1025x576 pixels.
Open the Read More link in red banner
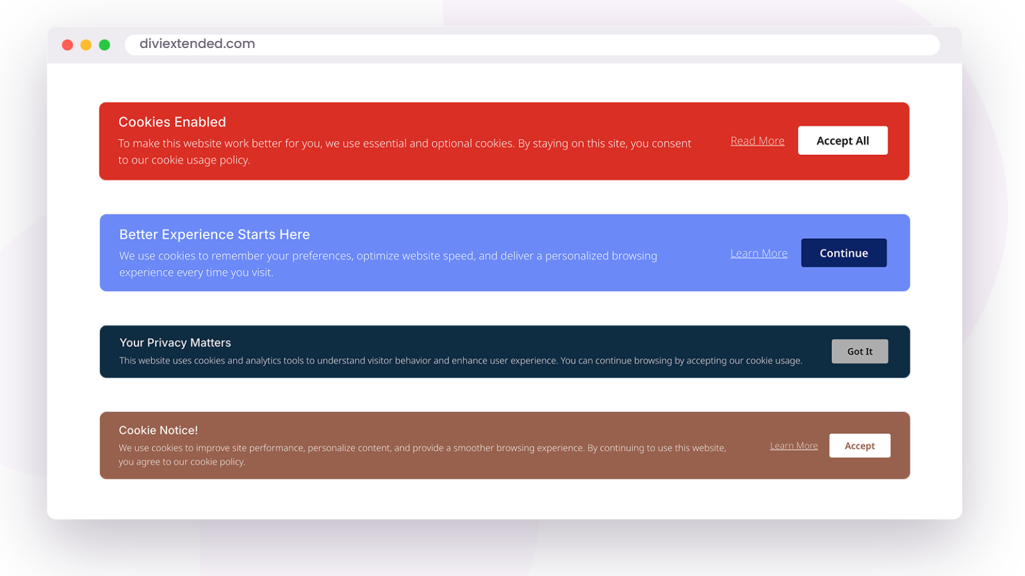click(x=757, y=141)
